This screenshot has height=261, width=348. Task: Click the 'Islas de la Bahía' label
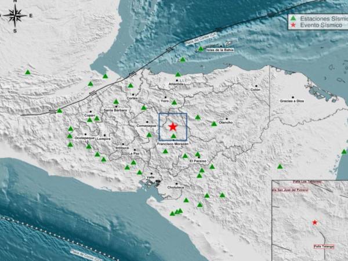[x=220, y=50]
